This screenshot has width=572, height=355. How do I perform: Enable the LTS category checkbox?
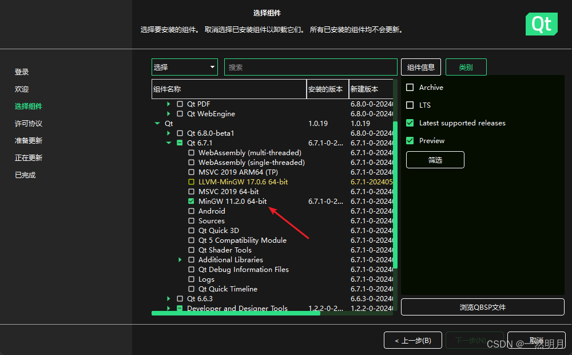[x=410, y=105]
